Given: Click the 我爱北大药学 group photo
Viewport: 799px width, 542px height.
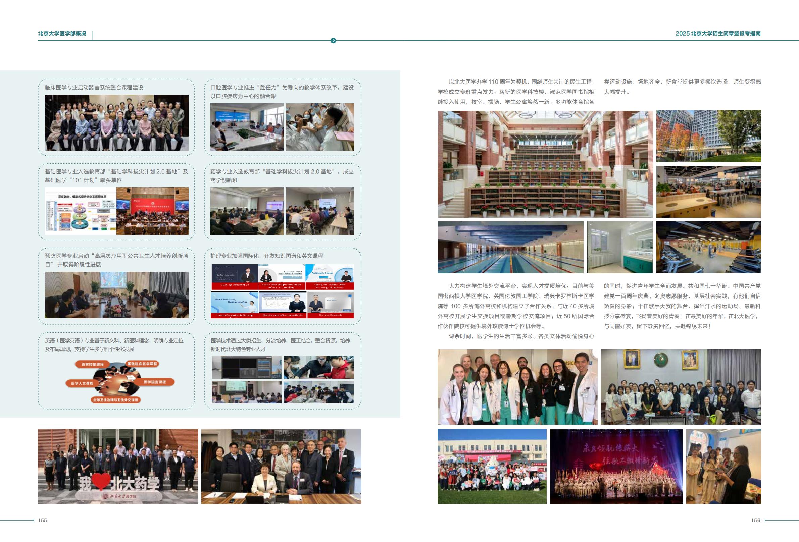Looking at the screenshot, I should [117, 466].
